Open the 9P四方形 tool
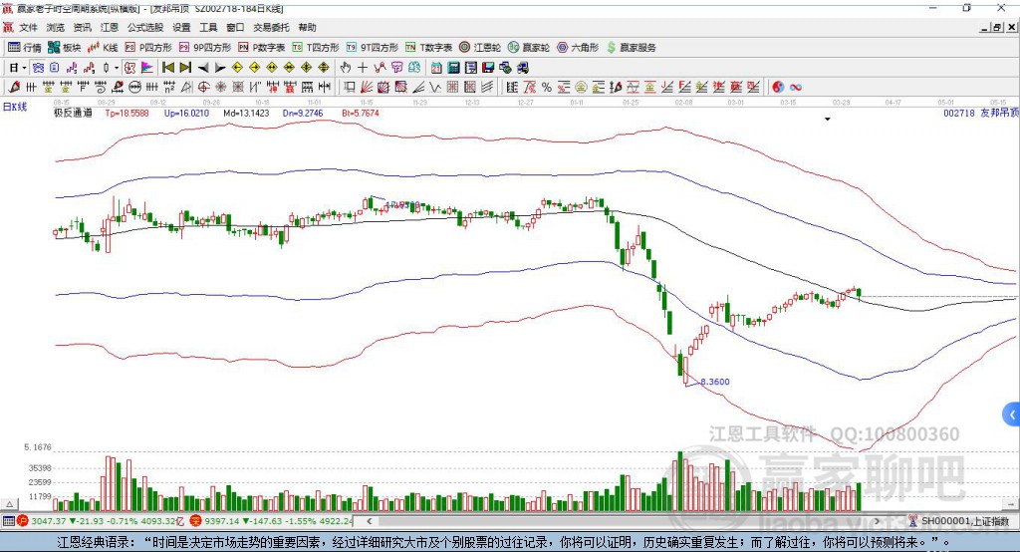The width and height of the screenshot is (1020, 552). [x=205, y=48]
